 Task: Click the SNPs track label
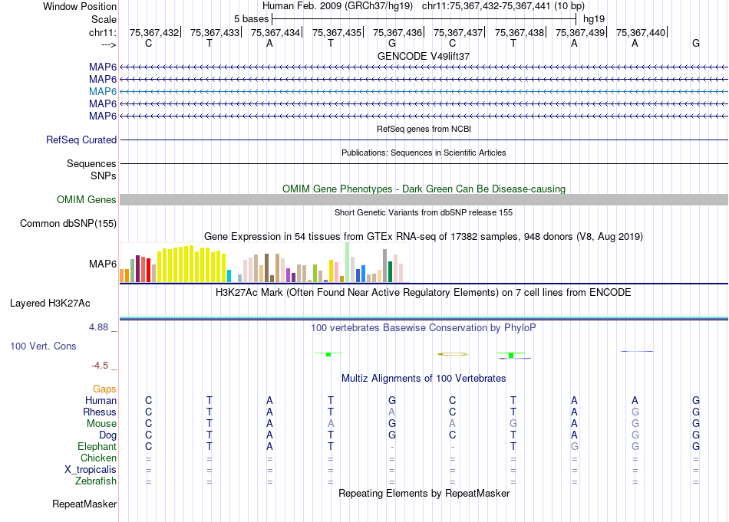(104, 176)
